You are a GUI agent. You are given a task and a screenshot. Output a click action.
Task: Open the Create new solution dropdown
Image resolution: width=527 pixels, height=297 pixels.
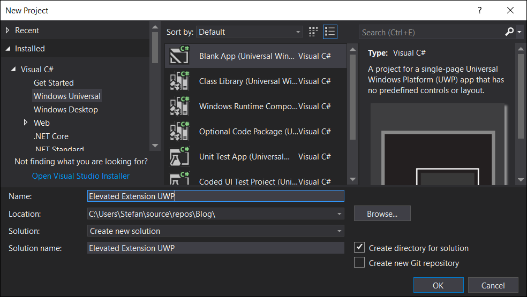[215, 231]
